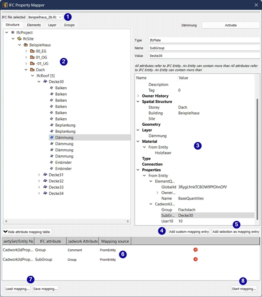Image resolution: width=262 pixels, height=297 pixels.
Task: Collapse the Spatial Structure attribute section
Action: click(x=138, y=101)
